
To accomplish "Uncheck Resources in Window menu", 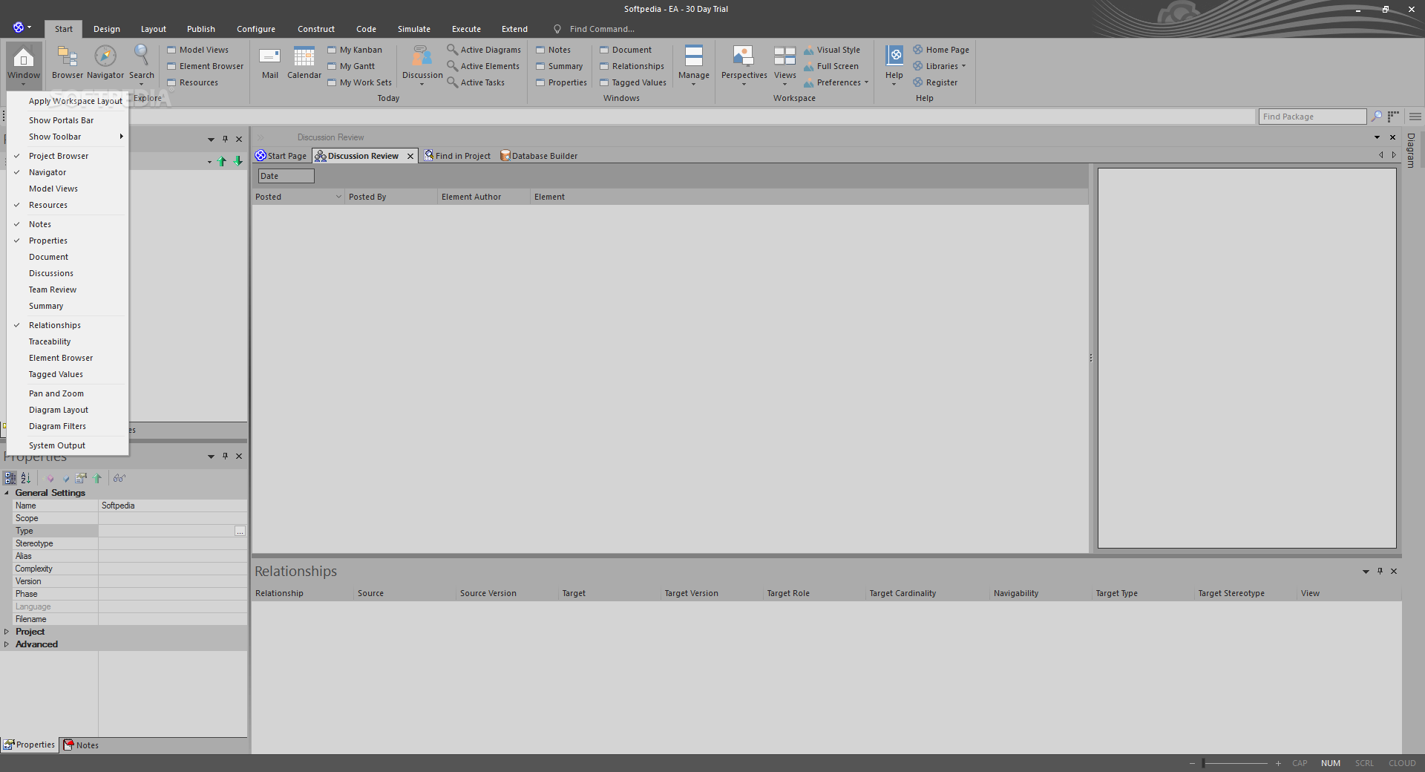I will (x=68, y=205).
